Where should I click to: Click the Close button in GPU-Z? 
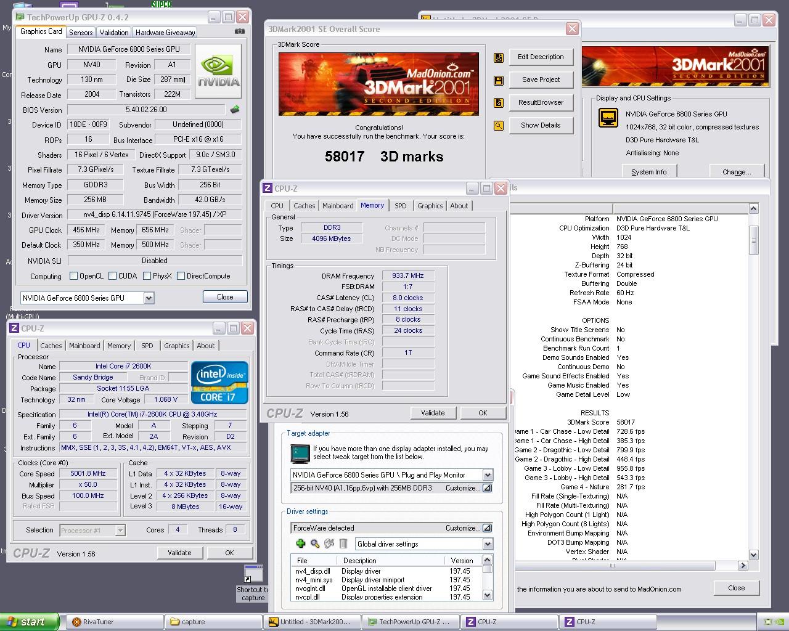(x=225, y=297)
